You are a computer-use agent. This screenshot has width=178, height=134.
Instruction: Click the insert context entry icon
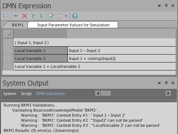pyautogui.click(x=17, y=16)
